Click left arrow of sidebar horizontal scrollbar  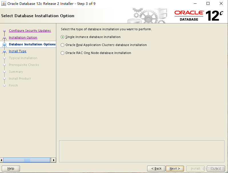pyautogui.click(x=2, y=160)
